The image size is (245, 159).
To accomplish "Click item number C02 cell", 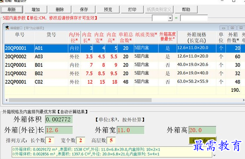I will pos(51,82).
